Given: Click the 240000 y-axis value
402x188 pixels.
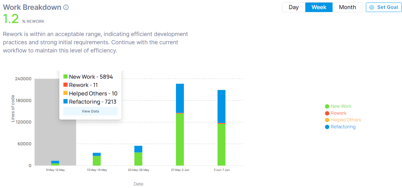Looking at the screenshot, I should click(x=23, y=79).
